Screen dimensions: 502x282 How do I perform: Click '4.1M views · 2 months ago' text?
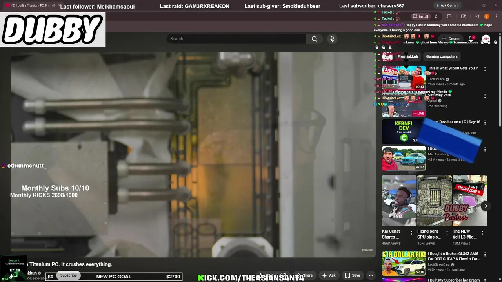point(446,159)
